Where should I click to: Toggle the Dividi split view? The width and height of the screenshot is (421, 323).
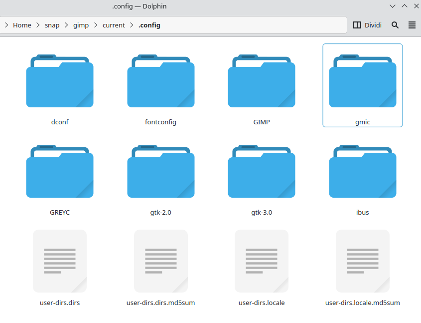pos(367,25)
